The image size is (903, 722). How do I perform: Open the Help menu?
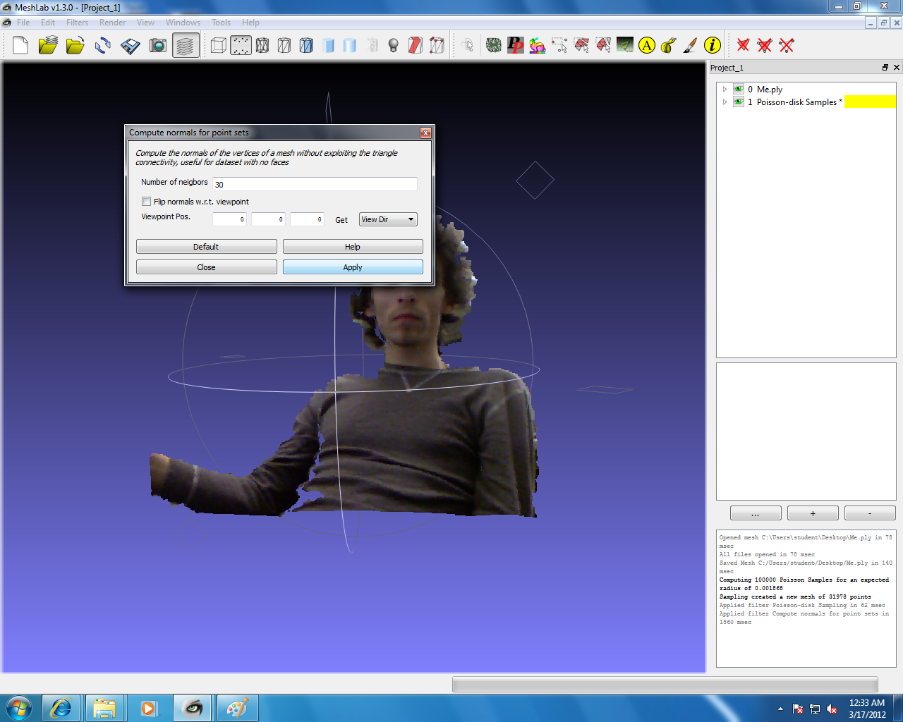coord(250,23)
